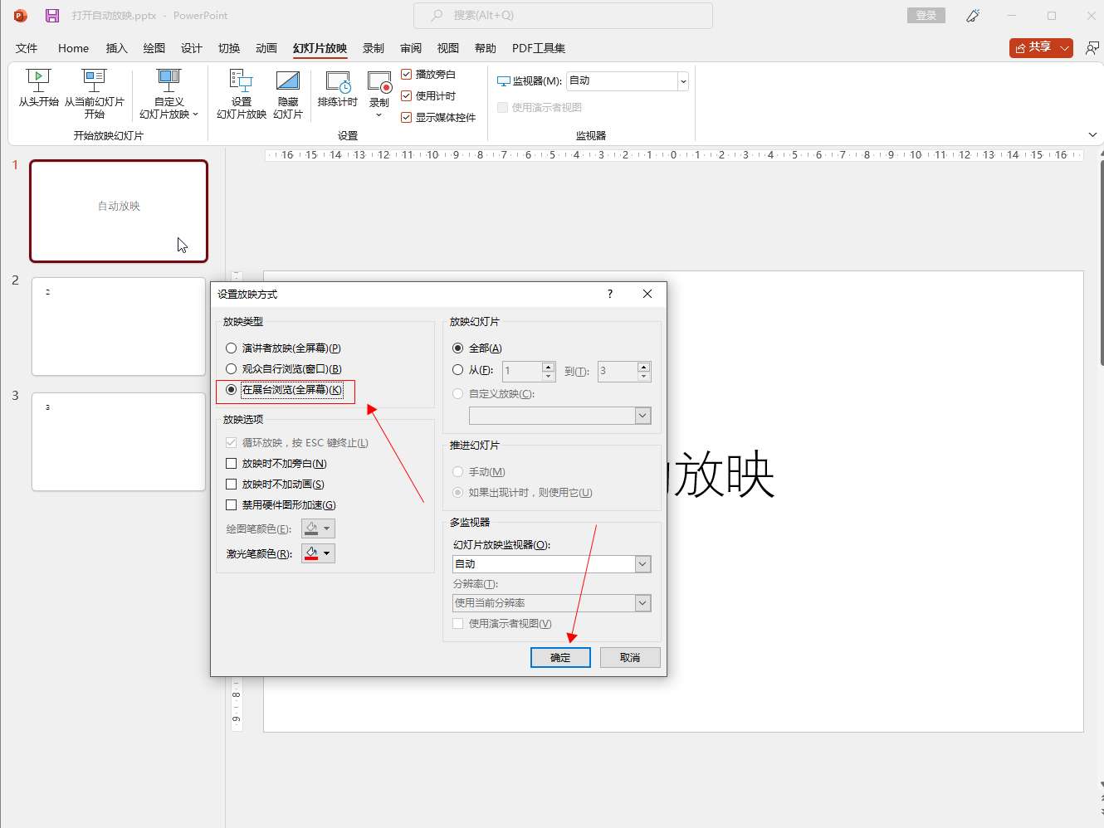The height and width of the screenshot is (828, 1104).
Task: Click the Share button
Action: (1033, 48)
